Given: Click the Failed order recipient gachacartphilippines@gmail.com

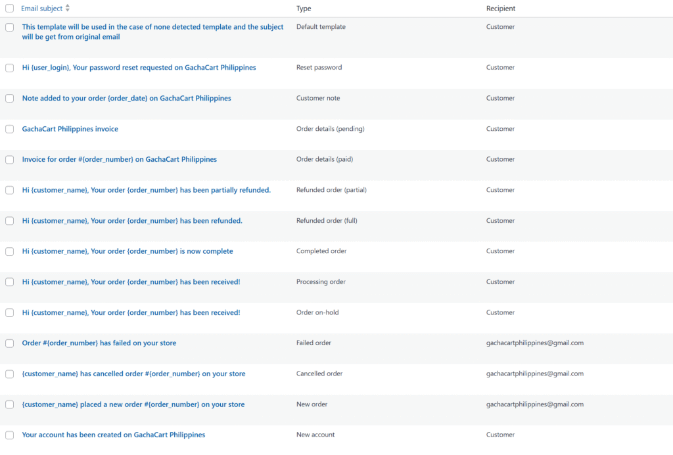Looking at the screenshot, I should pos(535,343).
